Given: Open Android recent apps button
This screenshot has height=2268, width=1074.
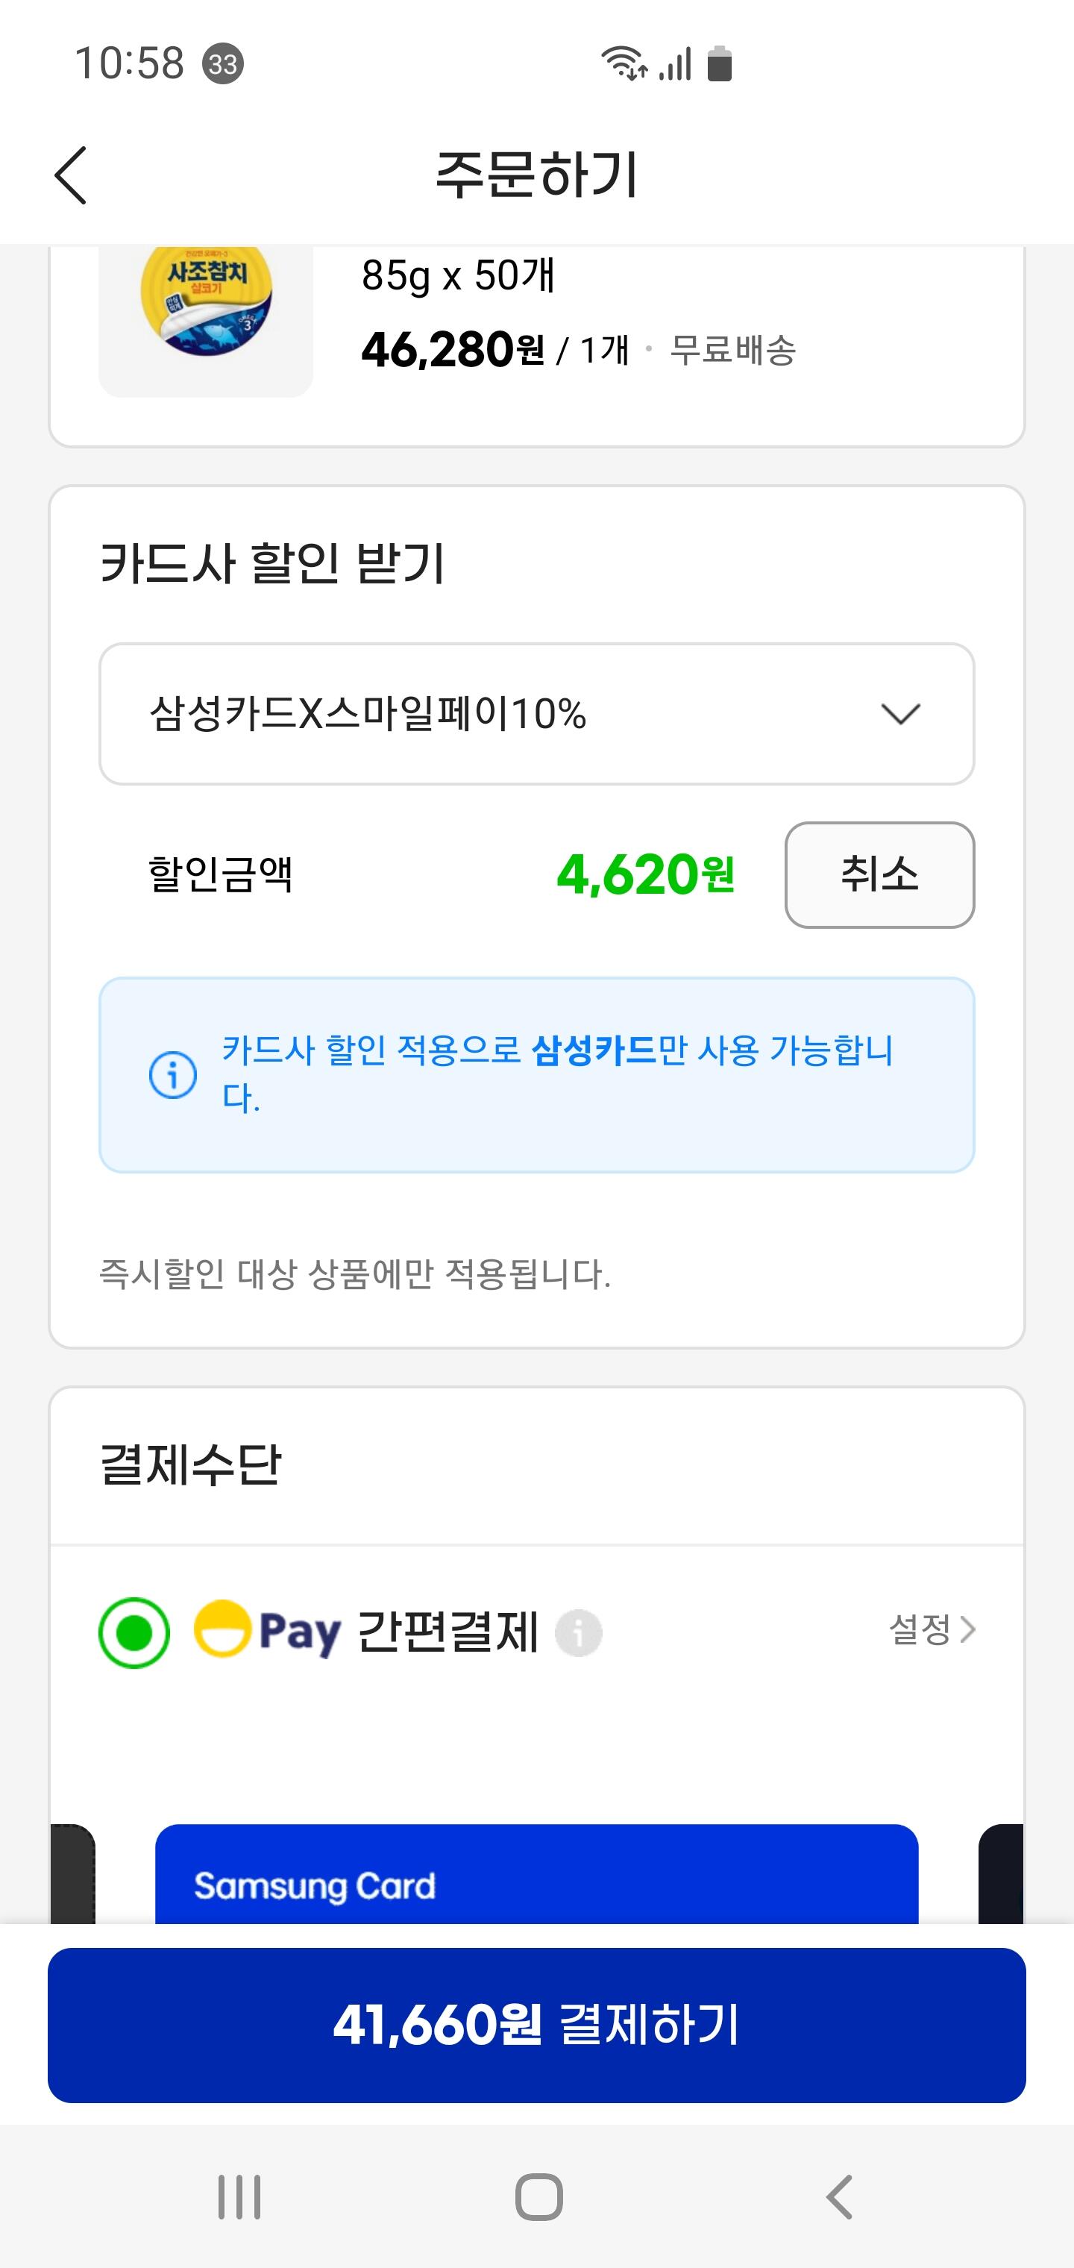Looking at the screenshot, I should 239,2196.
